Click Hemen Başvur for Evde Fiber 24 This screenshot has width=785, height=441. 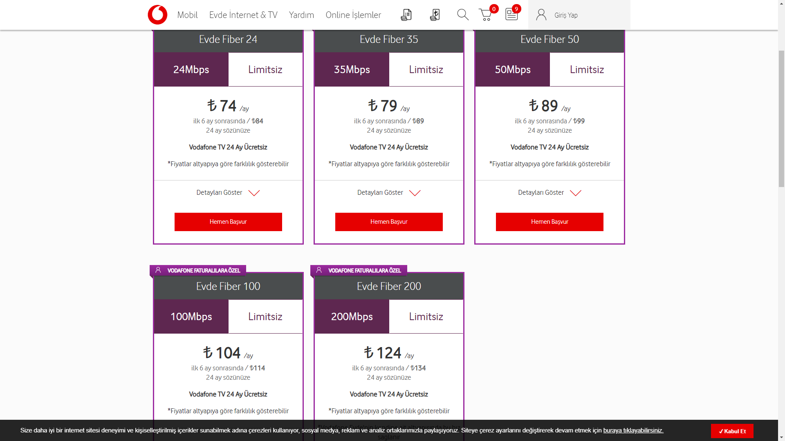pos(228,222)
